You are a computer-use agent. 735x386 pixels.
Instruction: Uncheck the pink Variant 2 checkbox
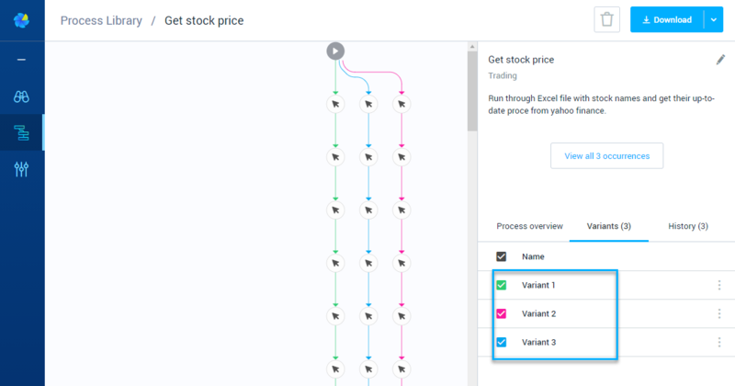point(501,313)
